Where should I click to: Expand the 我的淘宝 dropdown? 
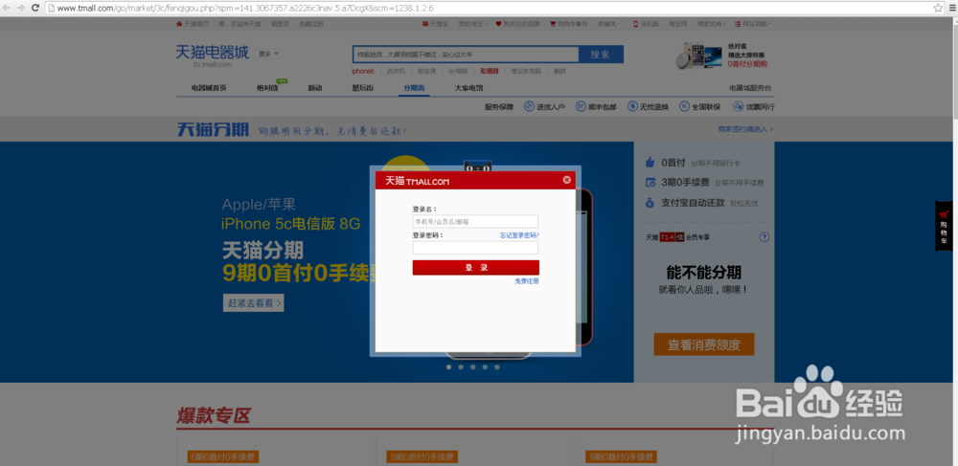472,24
